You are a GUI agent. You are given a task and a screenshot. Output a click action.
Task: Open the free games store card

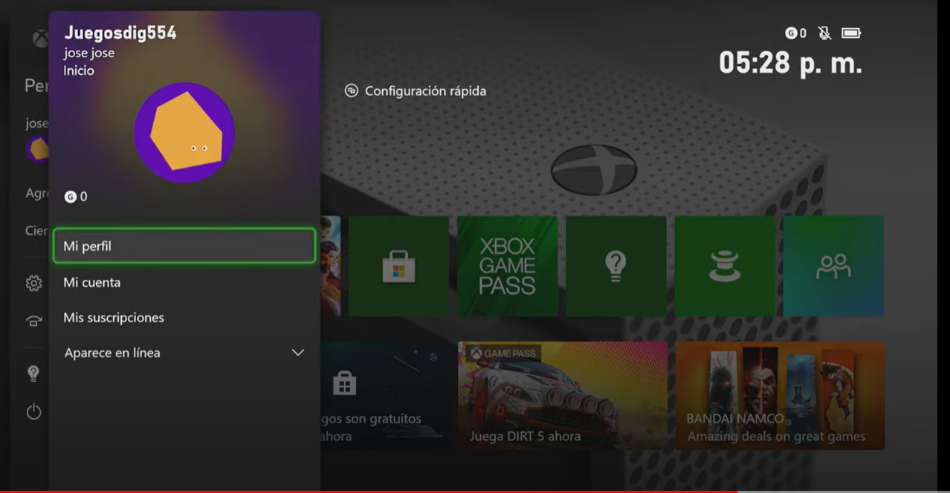pyautogui.click(x=384, y=395)
